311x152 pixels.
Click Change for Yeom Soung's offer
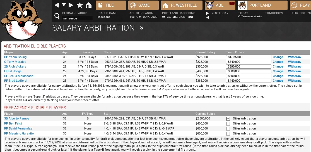tap(278, 57)
